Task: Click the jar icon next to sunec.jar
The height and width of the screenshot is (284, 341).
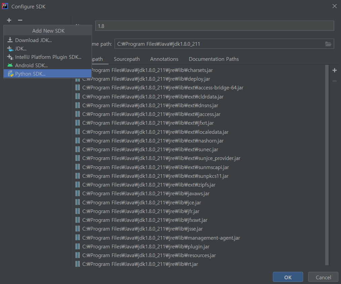Action: (x=77, y=150)
